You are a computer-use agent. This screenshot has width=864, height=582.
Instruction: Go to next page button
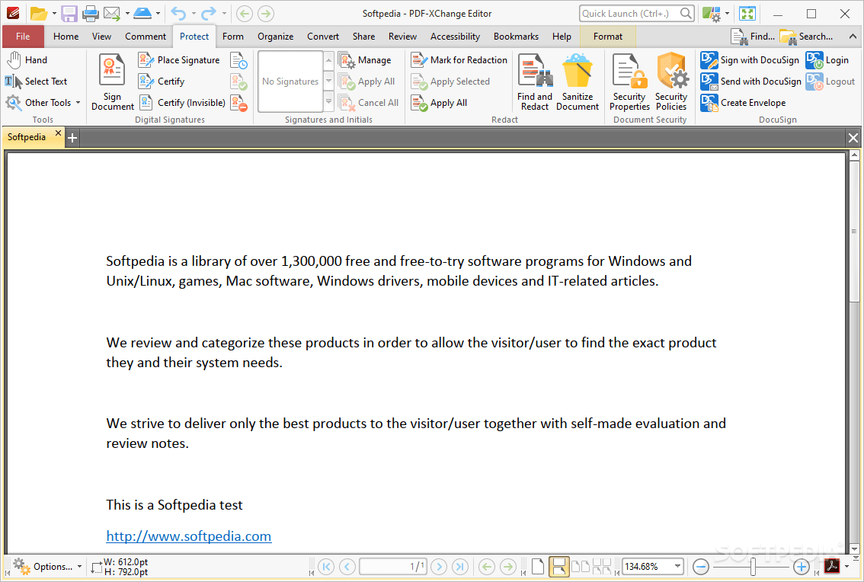click(x=439, y=567)
